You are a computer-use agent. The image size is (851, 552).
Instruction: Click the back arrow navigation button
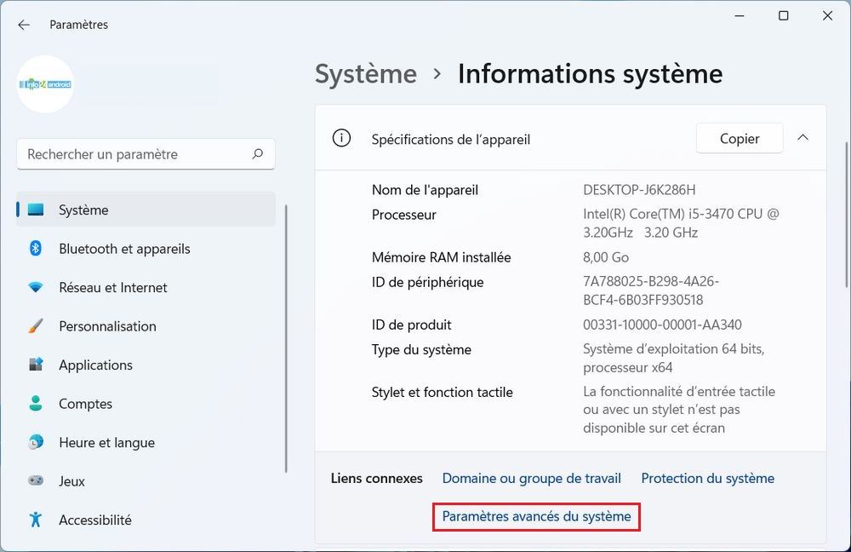pos(23,25)
